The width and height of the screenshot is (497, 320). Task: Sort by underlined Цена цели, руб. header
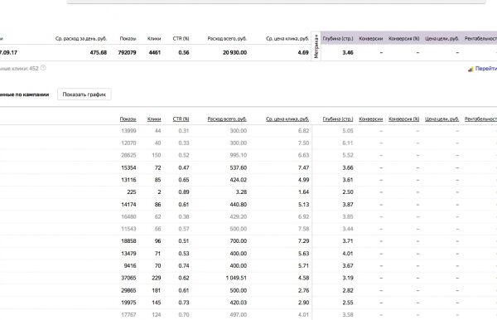click(x=442, y=119)
